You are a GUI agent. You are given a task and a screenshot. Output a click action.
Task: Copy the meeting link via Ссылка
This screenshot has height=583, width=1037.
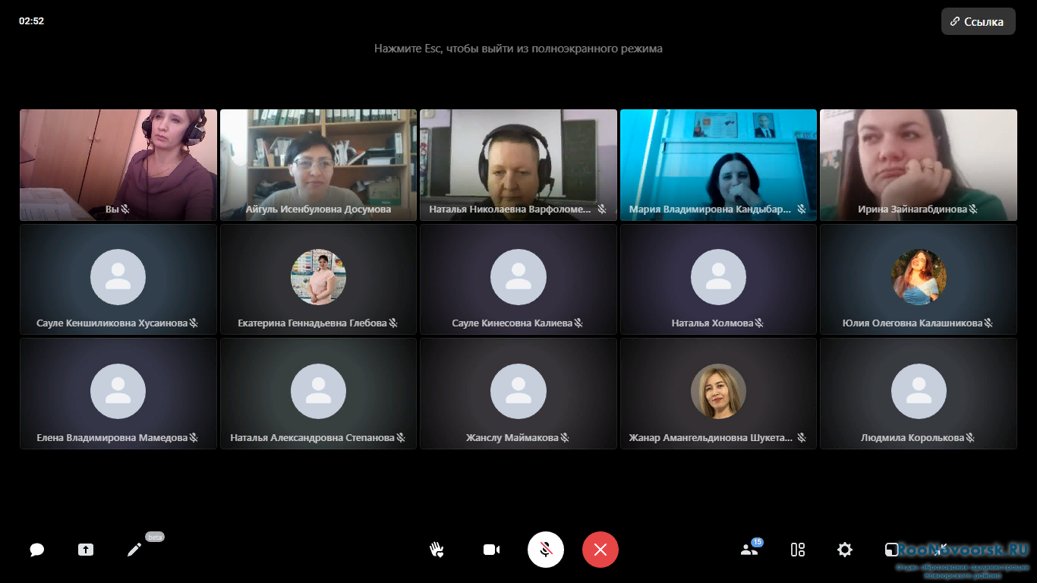(x=978, y=22)
